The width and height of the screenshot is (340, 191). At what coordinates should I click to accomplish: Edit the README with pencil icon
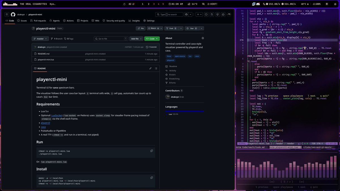click(150, 68)
